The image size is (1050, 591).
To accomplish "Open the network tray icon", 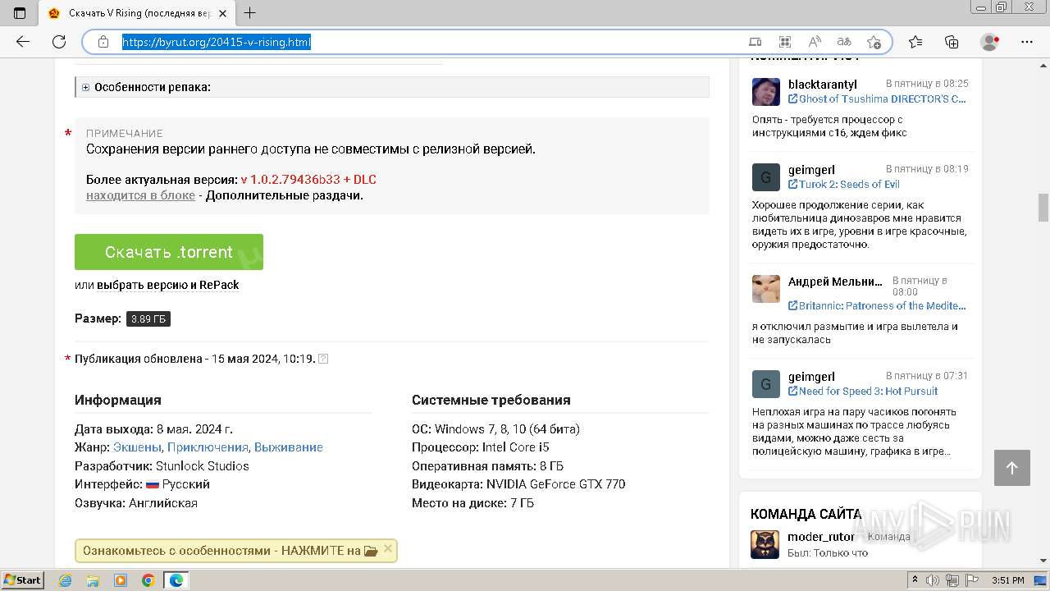I will pos(953,580).
